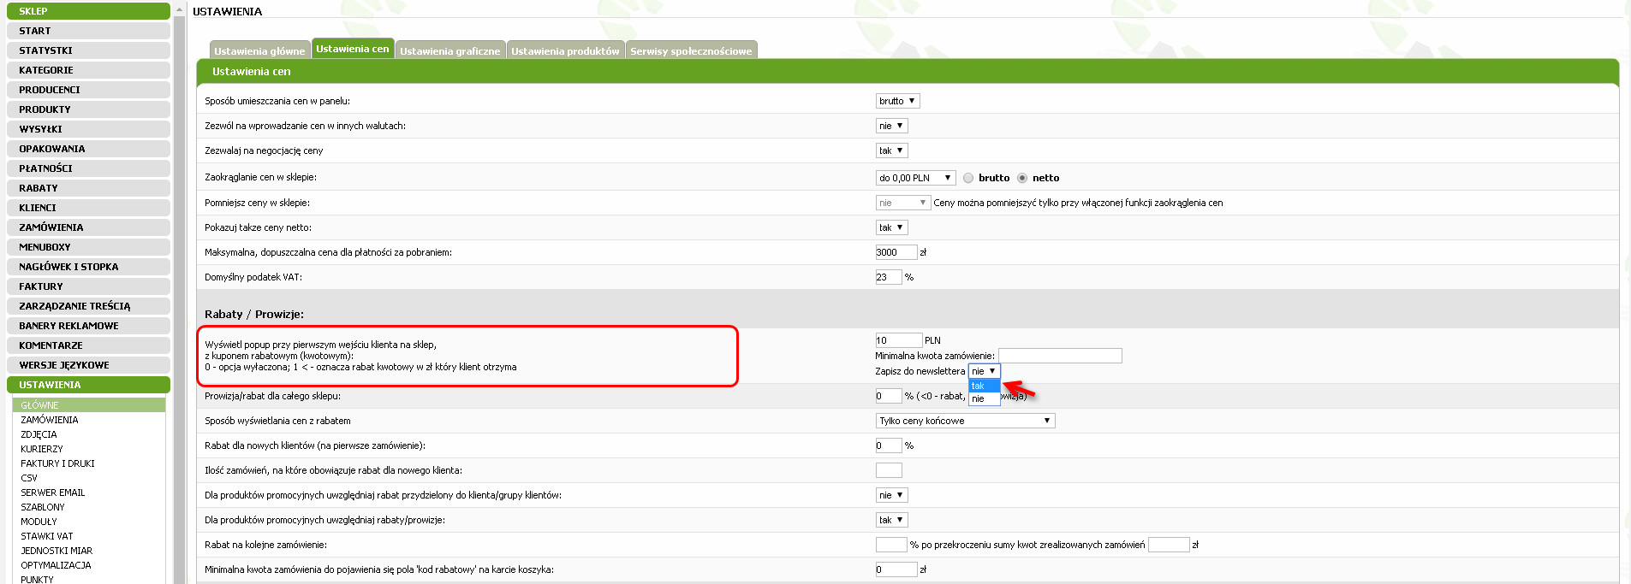Switch to the Ustawienia graficzne tab
1631x584 pixels.
(449, 50)
